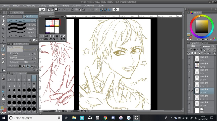This screenshot has height=121, width=217.
Task: Open the dropdown arrow next to Save
Action: pos(59,10)
